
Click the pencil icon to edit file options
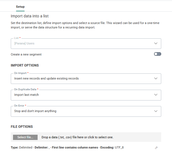156,148
